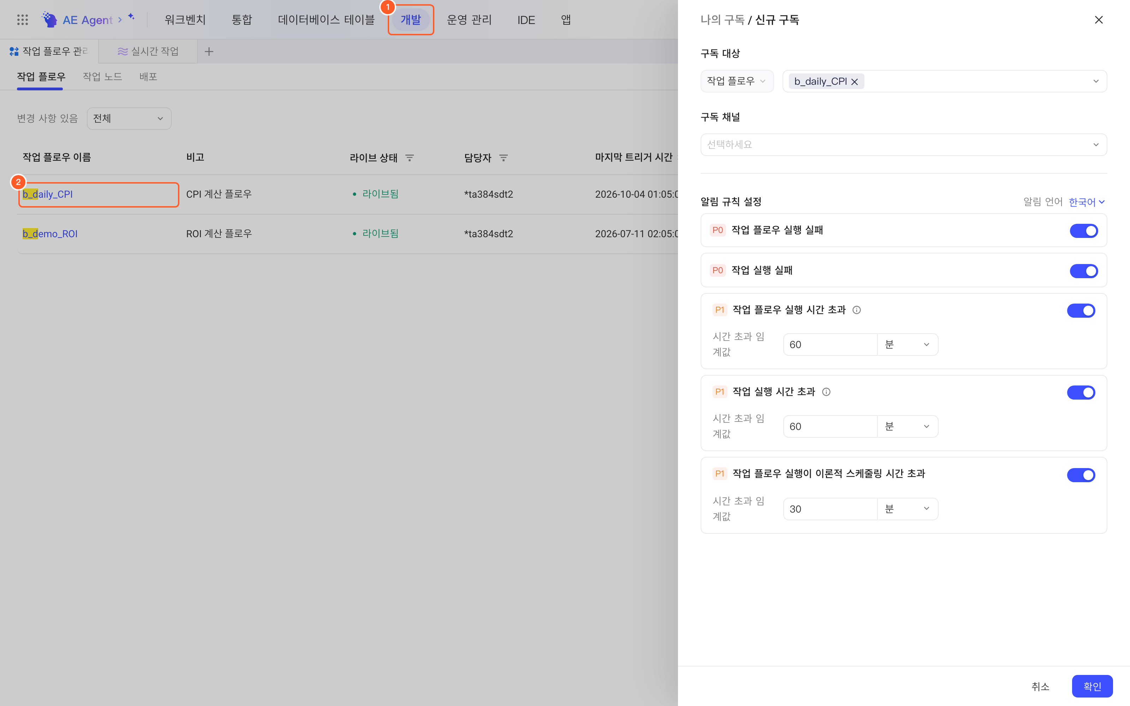The image size is (1130, 706).
Task: Open the 전체 change filter dropdown
Action: pyautogui.click(x=129, y=119)
